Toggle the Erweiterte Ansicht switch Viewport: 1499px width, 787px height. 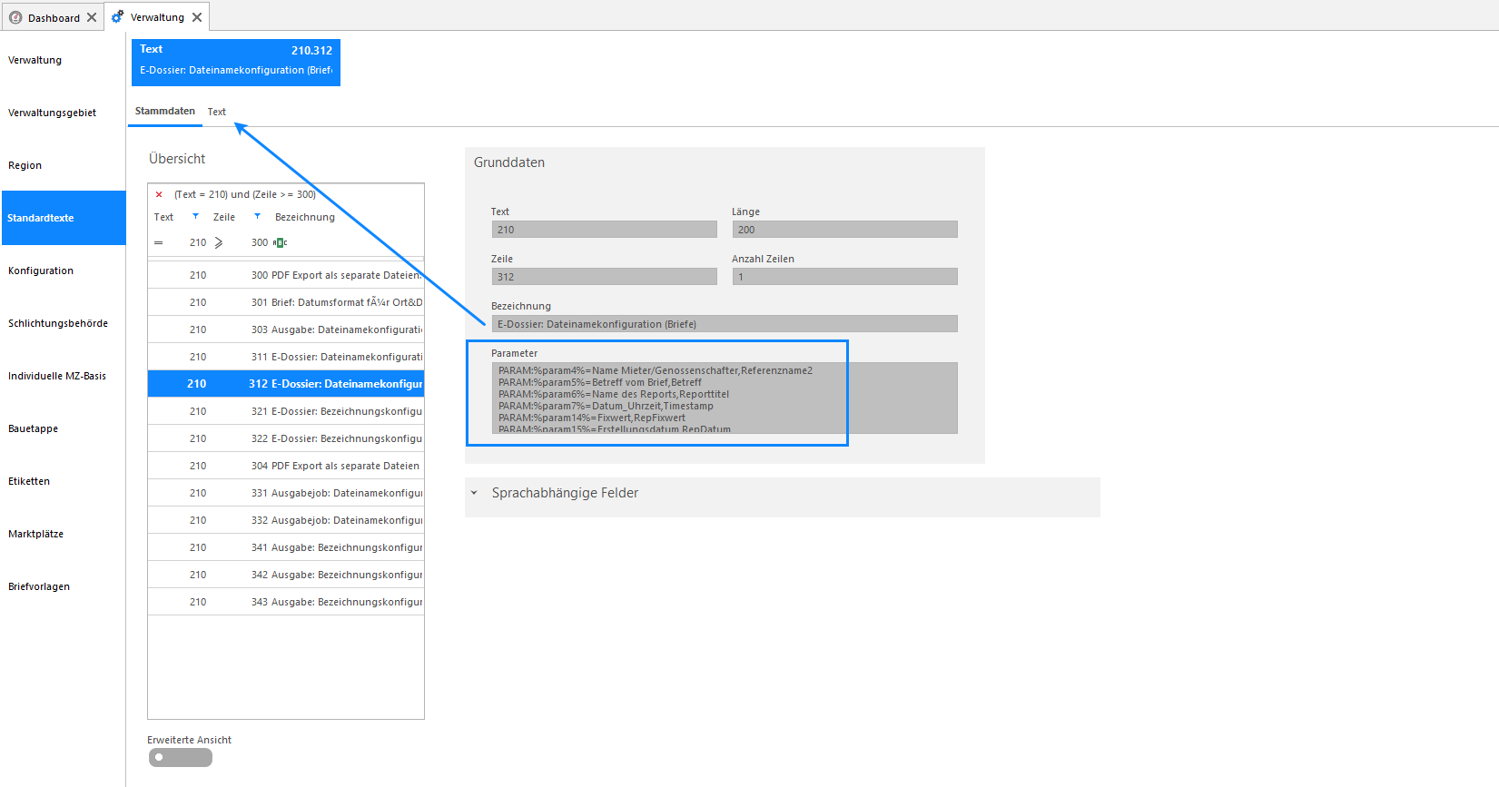(x=181, y=757)
